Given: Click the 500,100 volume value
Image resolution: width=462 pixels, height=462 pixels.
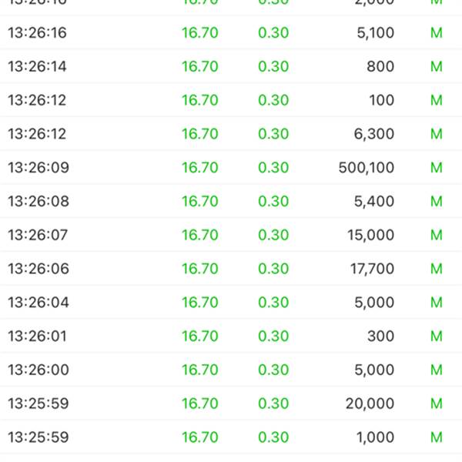Looking at the screenshot, I should [367, 168].
